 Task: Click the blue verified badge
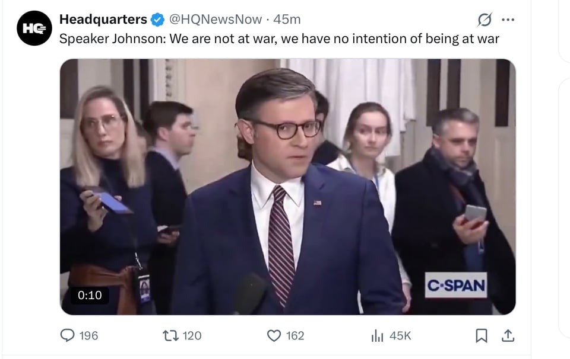tap(157, 20)
